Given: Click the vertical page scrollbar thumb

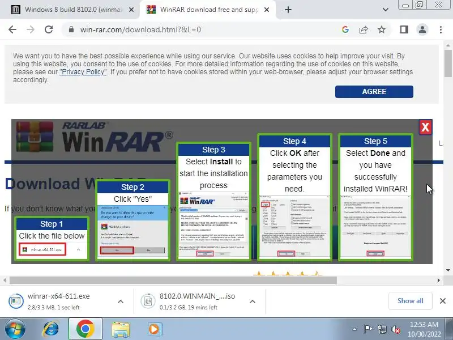Looking at the screenshot, I should tap(448, 63).
